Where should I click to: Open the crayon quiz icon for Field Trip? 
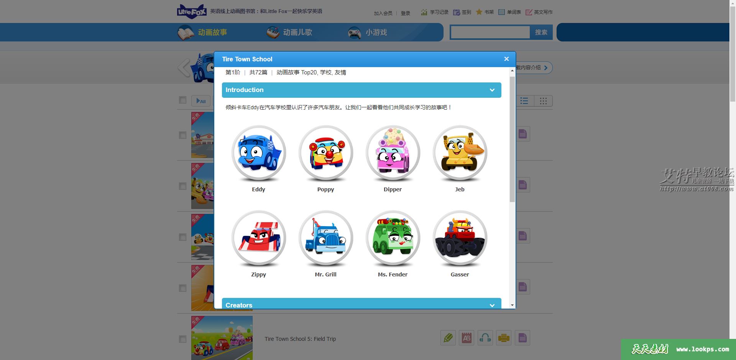click(448, 338)
